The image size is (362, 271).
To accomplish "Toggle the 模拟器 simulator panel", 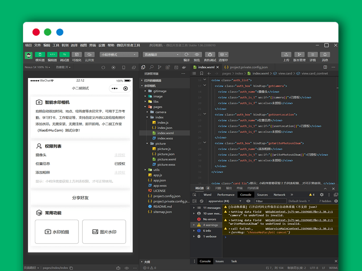I will pyautogui.click(x=40, y=55).
